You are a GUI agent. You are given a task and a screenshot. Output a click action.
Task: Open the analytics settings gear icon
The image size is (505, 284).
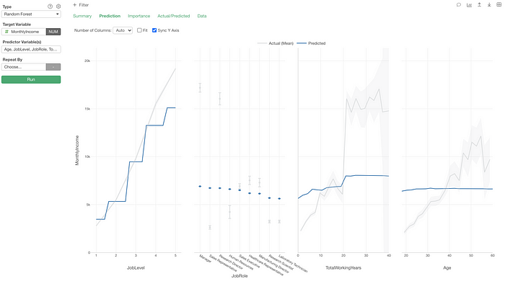click(x=58, y=6)
